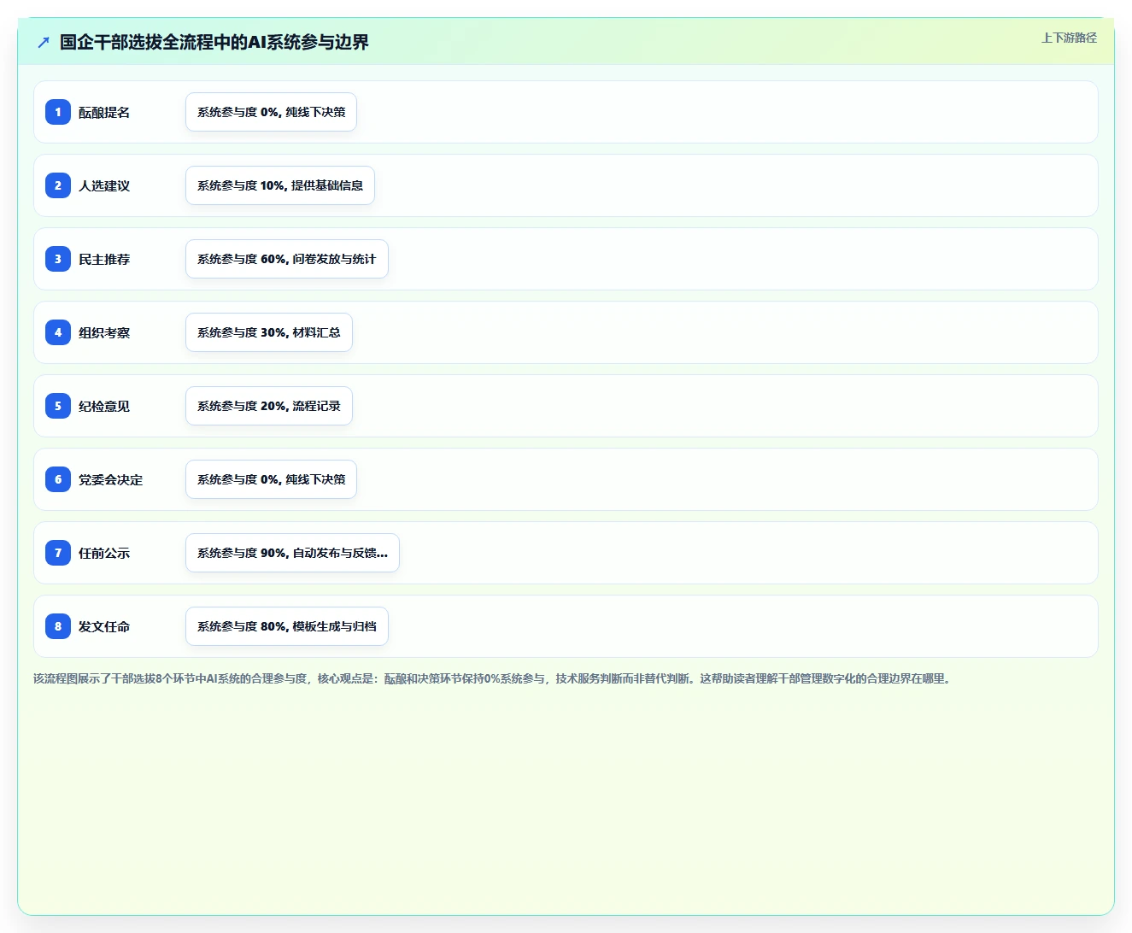Click the 系统参与度 30% 材料汇总 chip
1132x933 pixels.
(x=269, y=332)
